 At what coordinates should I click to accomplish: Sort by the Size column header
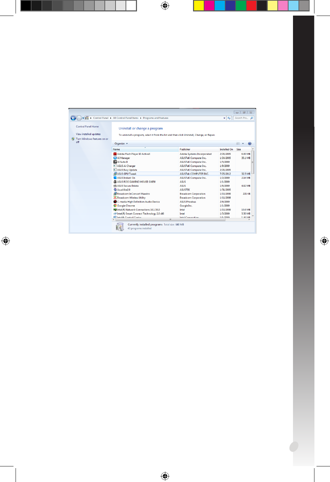click(x=243, y=149)
